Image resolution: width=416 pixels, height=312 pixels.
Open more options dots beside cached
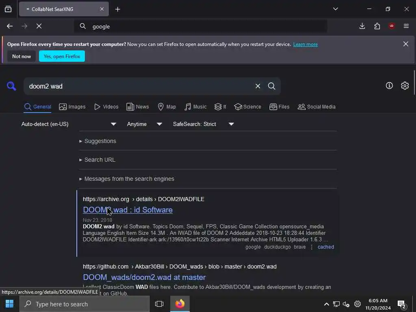click(312, 247)
